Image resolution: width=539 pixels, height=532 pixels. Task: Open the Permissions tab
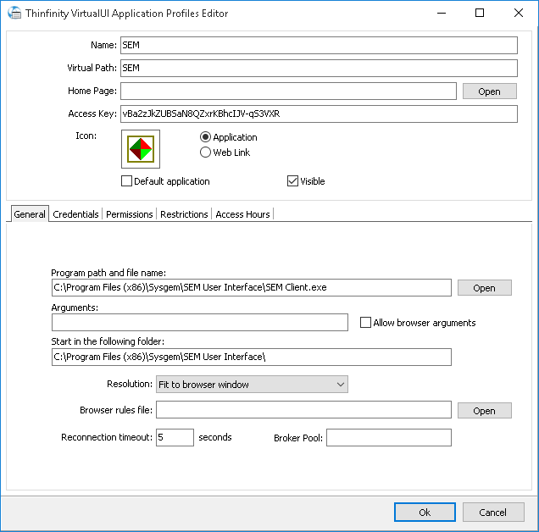click(130, 214)
